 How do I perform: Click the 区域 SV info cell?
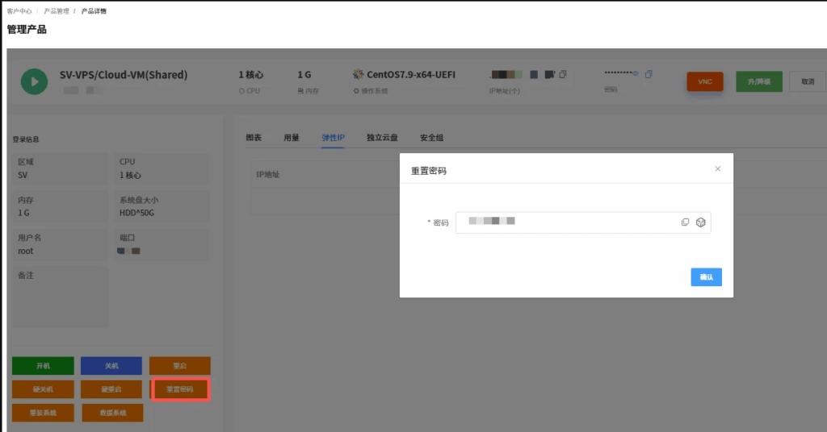(x=60, y=168)
